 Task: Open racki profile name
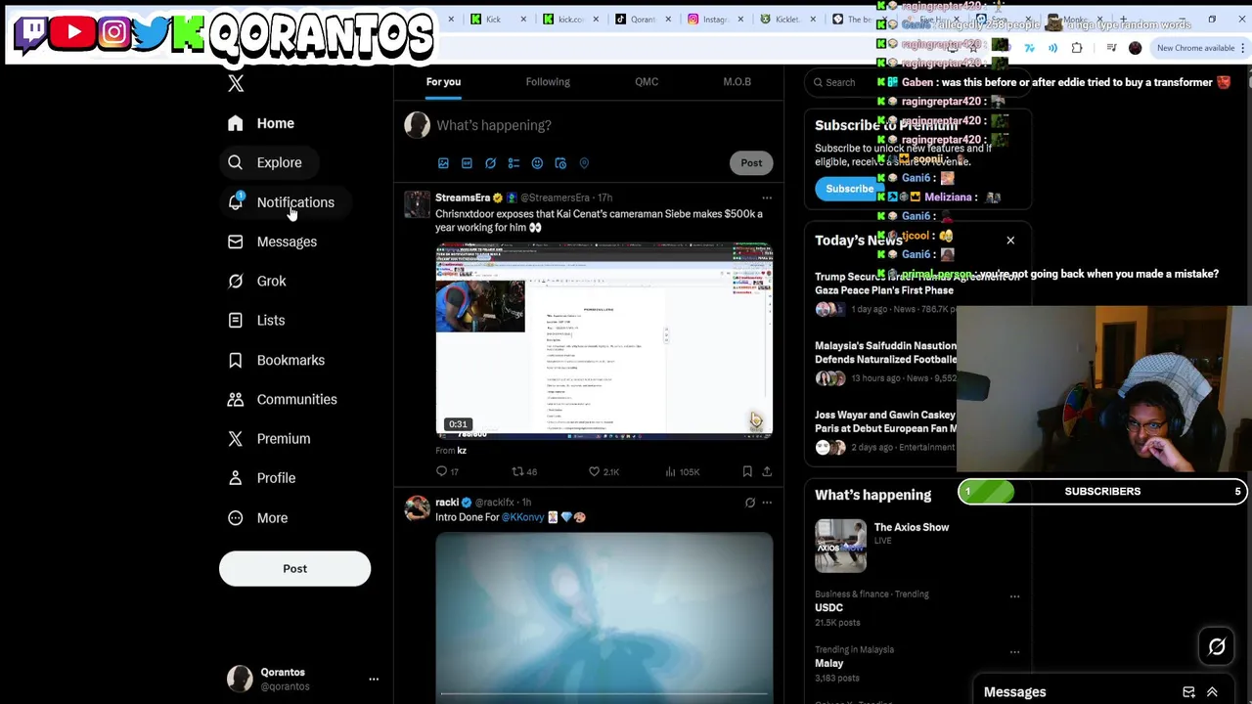[447, 503]
